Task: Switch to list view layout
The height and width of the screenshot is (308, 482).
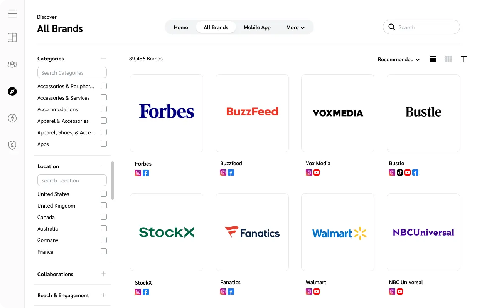Action: point(433,59)
